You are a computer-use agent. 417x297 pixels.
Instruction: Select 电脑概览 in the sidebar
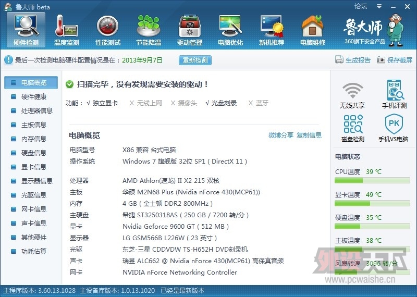pyautogui.click(x=31, y=83)
